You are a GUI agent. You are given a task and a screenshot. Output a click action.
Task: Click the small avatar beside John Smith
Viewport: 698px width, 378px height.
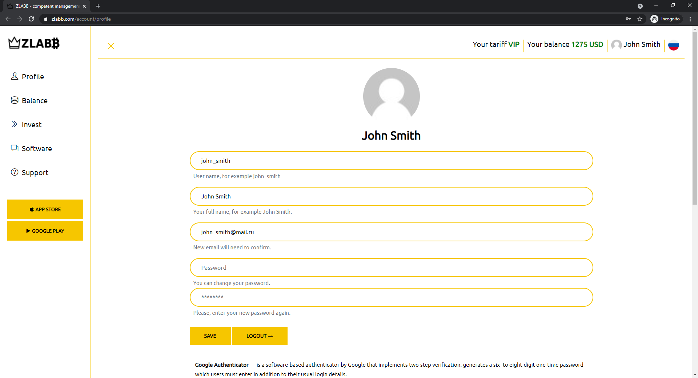pyautogui.click(x=616, y=45)
